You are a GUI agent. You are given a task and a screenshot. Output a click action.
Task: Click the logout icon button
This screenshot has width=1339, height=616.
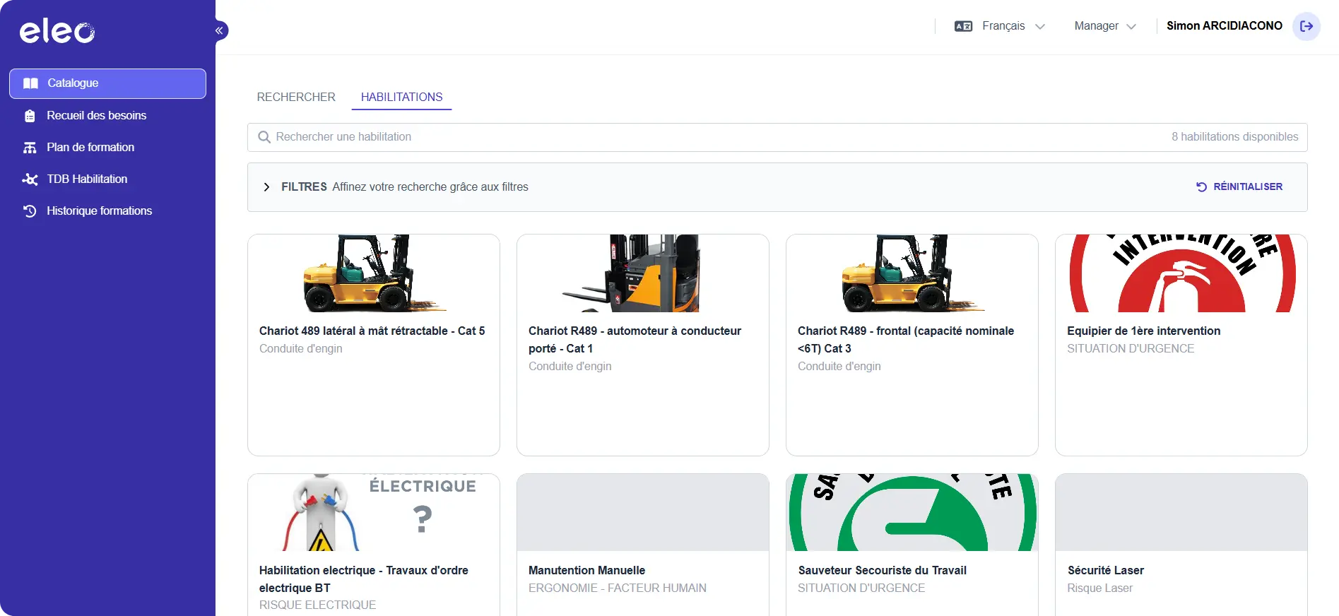1306,26
